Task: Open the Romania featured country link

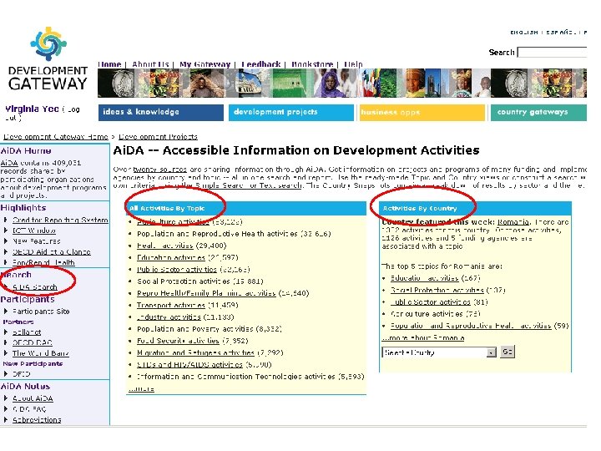Action: point(513,222)
